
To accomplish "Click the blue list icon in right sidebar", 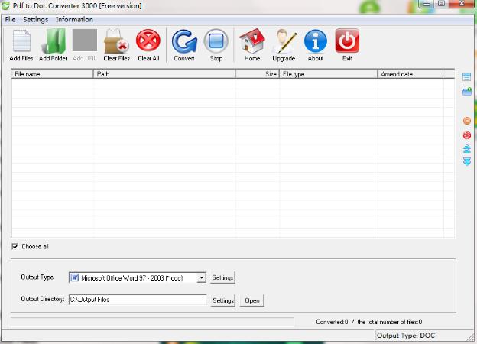I will (466, 77).
